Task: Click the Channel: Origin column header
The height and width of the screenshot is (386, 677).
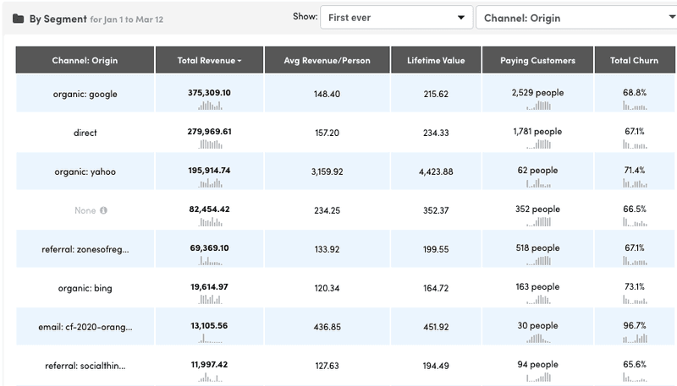Action: [x=85, y=61]
